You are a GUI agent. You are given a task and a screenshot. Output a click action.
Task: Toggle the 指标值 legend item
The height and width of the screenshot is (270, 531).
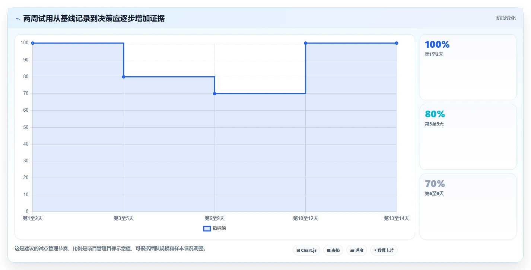[x=214, y=228]
